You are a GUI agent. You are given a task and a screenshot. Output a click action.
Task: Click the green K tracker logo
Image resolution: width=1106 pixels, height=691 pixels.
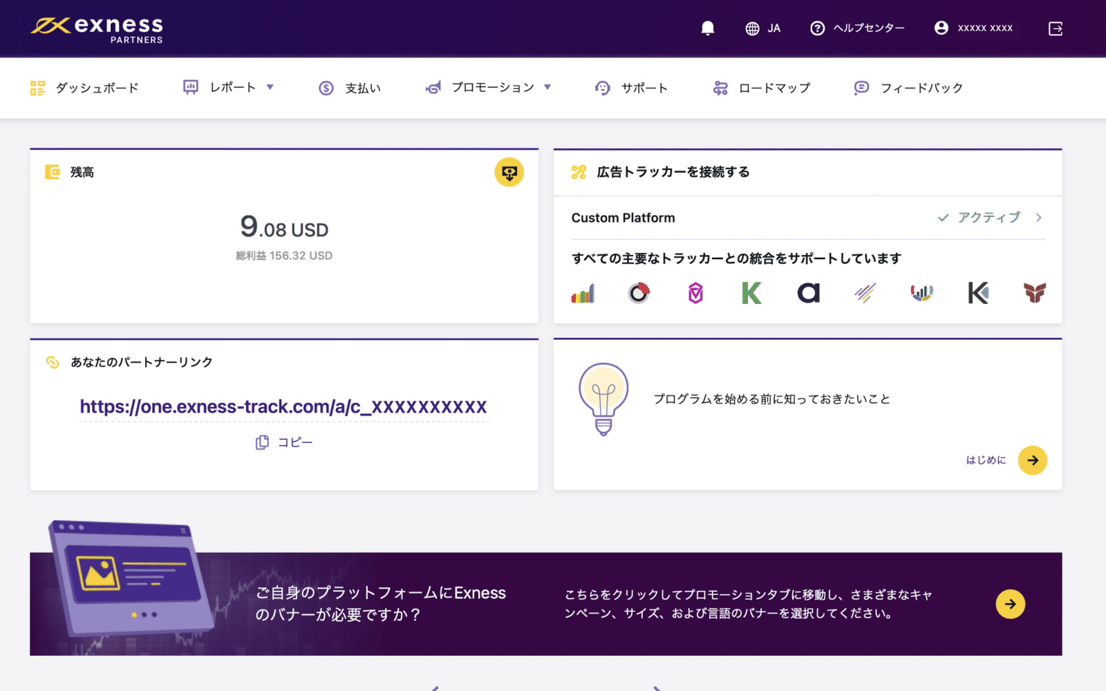coord(751,293)
